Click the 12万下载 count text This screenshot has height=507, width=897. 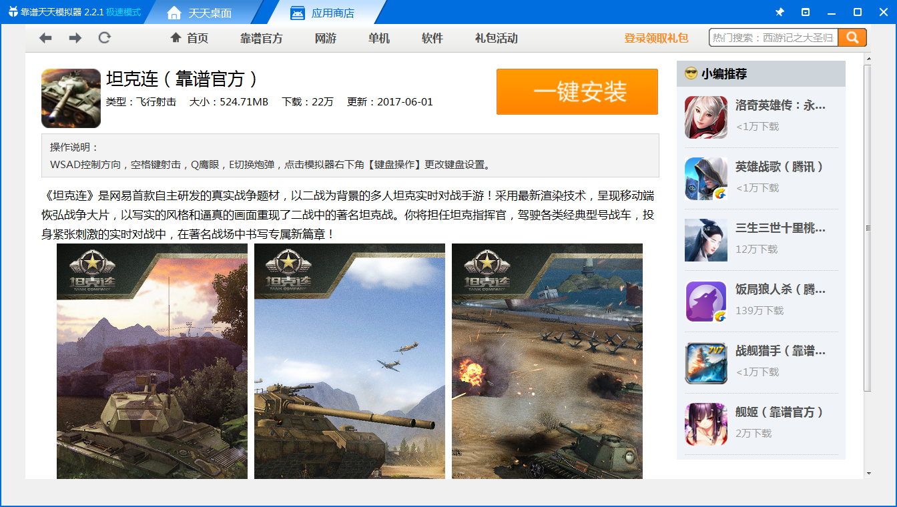point(756,249)
